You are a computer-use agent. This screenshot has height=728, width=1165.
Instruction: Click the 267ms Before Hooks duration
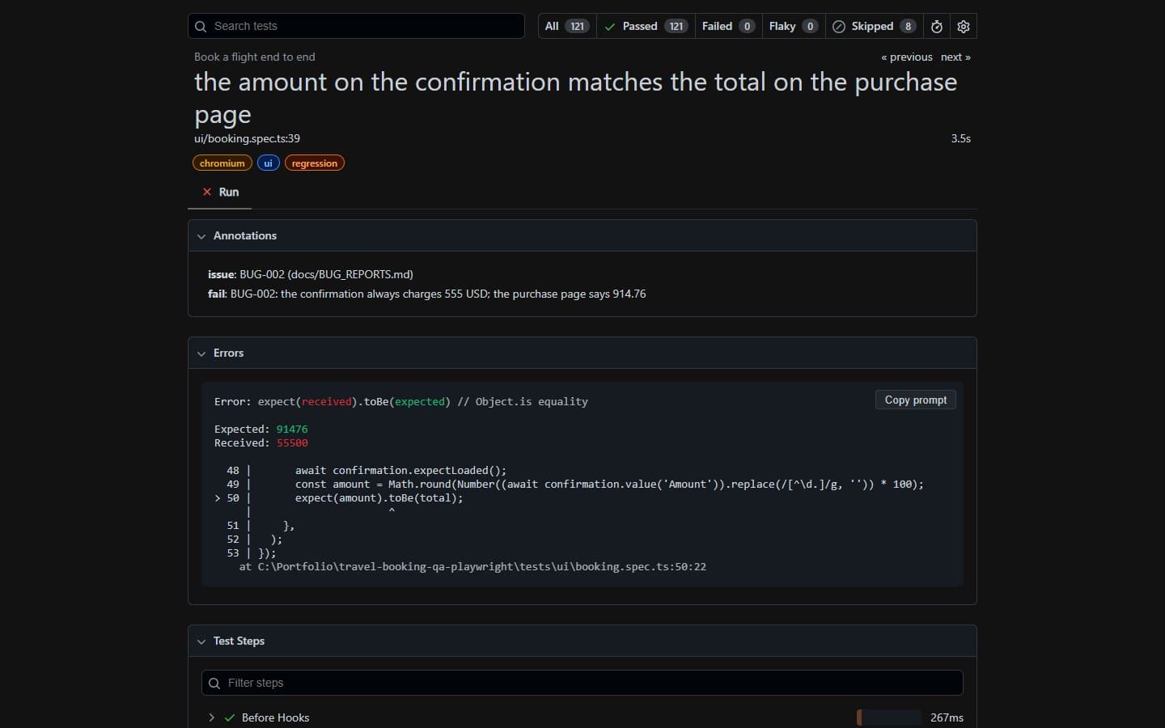pyautogui.click(x=947, y=718)
